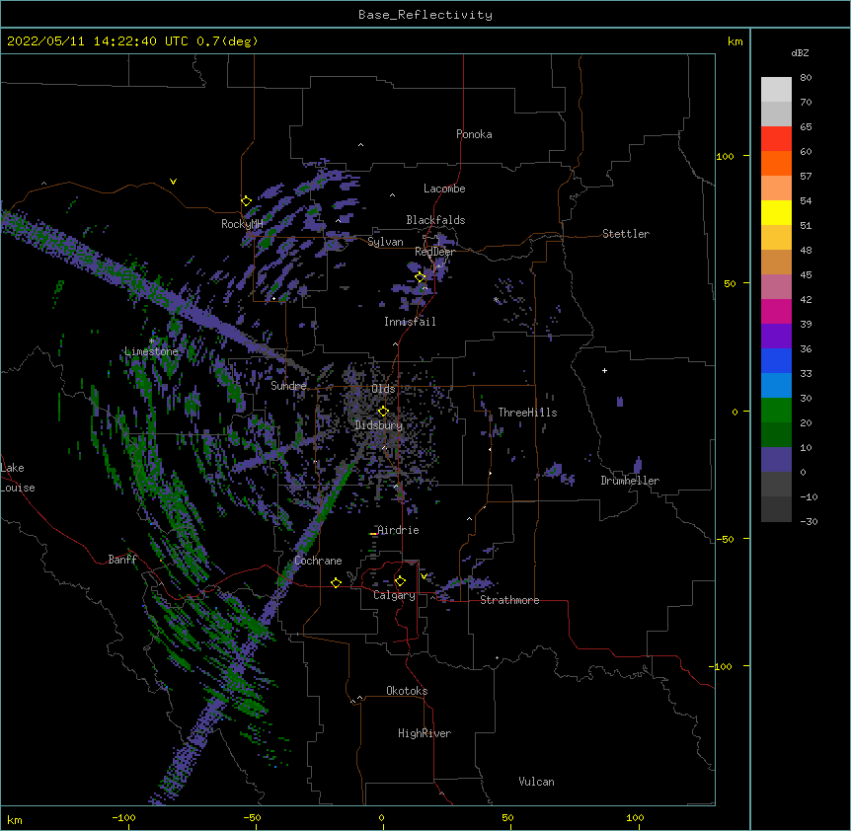Click the Base_Reflectivity title text

425,15
